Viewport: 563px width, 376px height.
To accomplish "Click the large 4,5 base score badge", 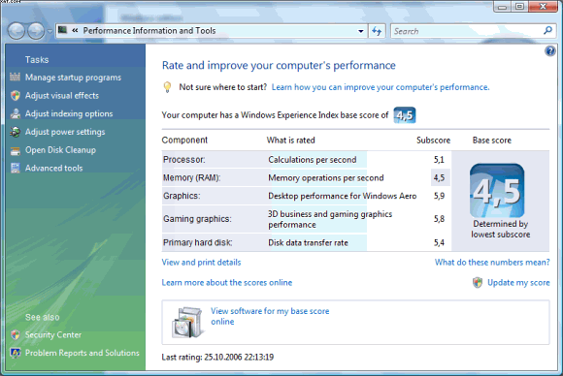I will click(497, 190).
